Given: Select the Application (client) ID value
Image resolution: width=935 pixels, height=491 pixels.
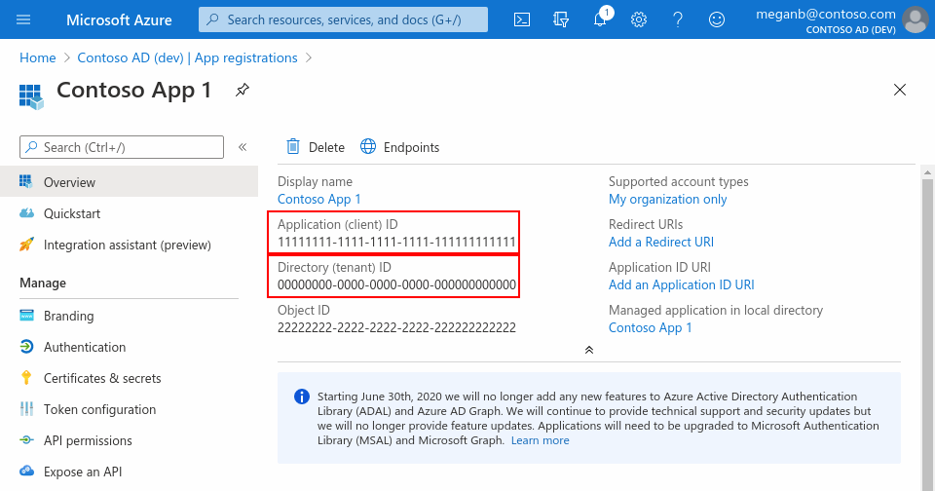Looking at the screenshot, I should [x=396, y=242].
